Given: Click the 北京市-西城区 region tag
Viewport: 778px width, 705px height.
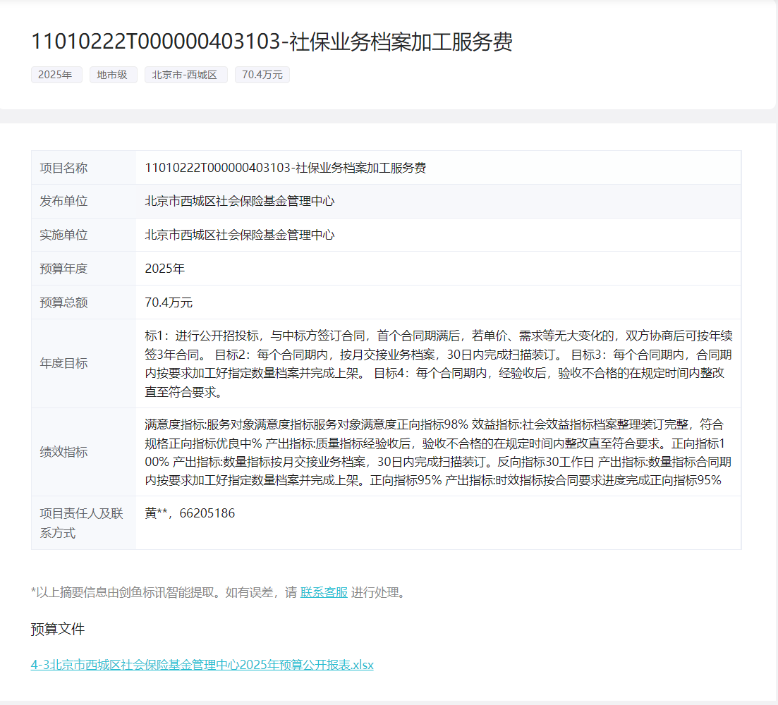Looking at the screenshot, I should click(186, 75).
